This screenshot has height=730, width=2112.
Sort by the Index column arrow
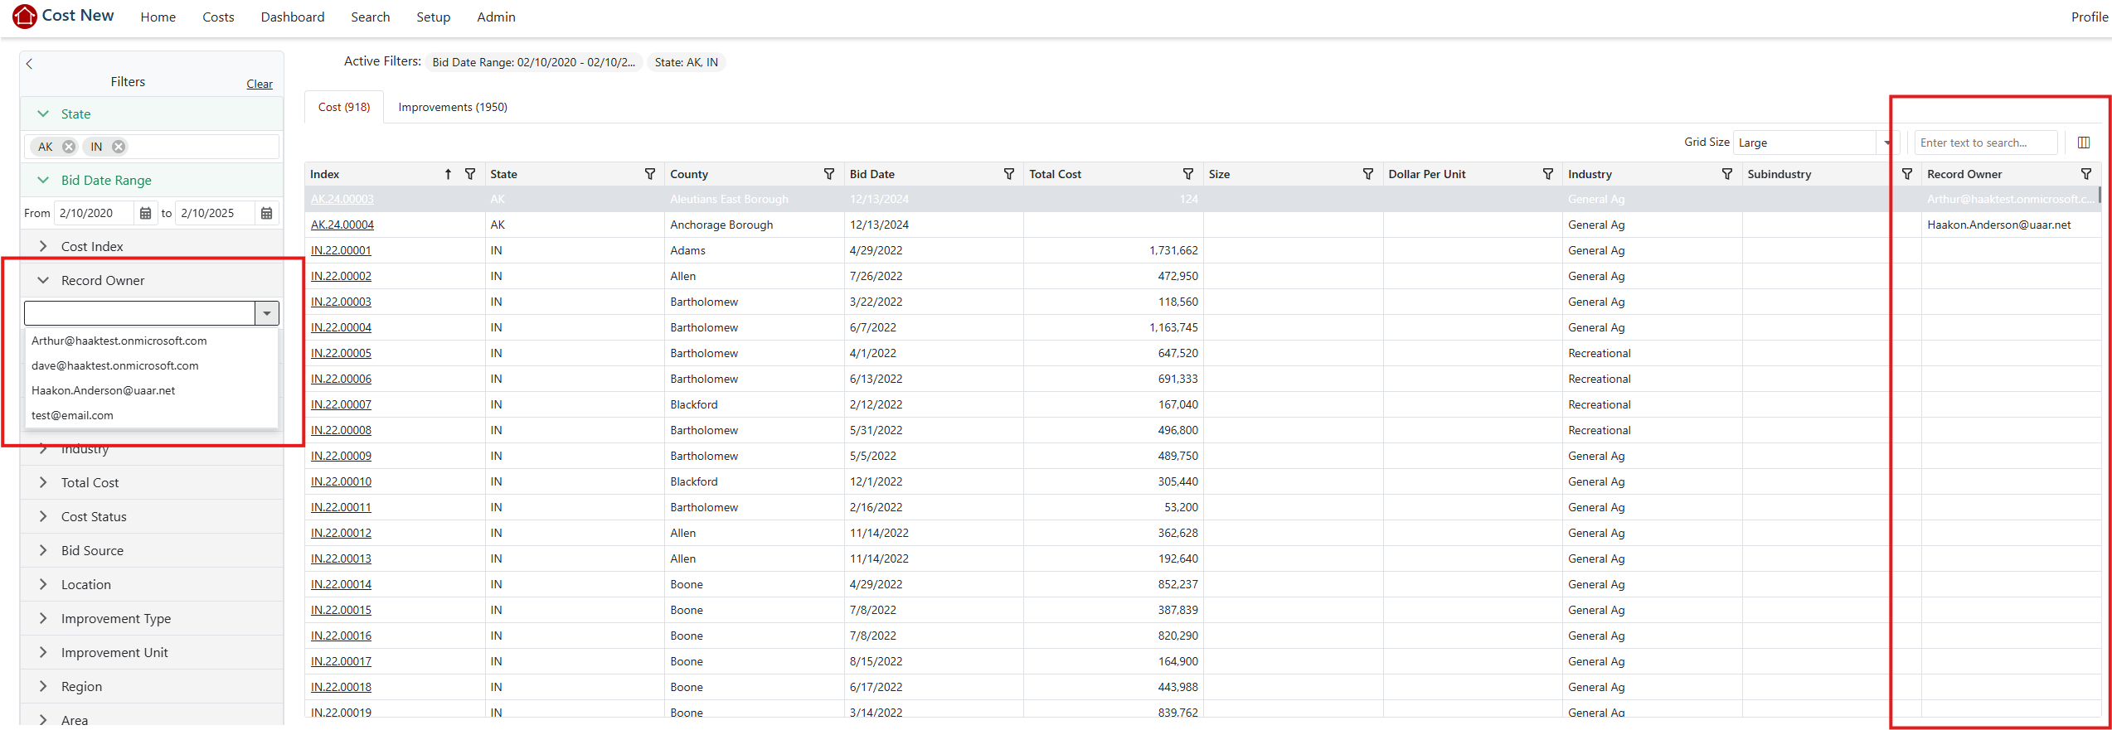pyautogui.click(x=448, y=174)
